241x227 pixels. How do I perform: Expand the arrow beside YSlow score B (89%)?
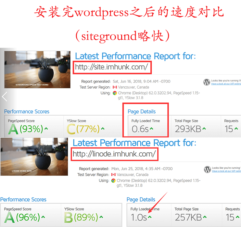pyautogui.click(x=101, y=217)
